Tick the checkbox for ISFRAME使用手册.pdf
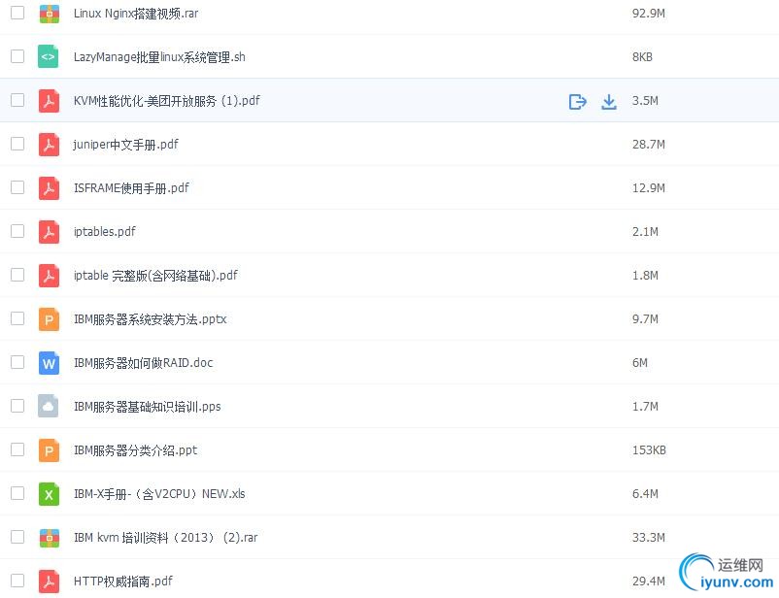Viewport: 779px width, 598px height. pyautogui.click(x=17, y=187)
